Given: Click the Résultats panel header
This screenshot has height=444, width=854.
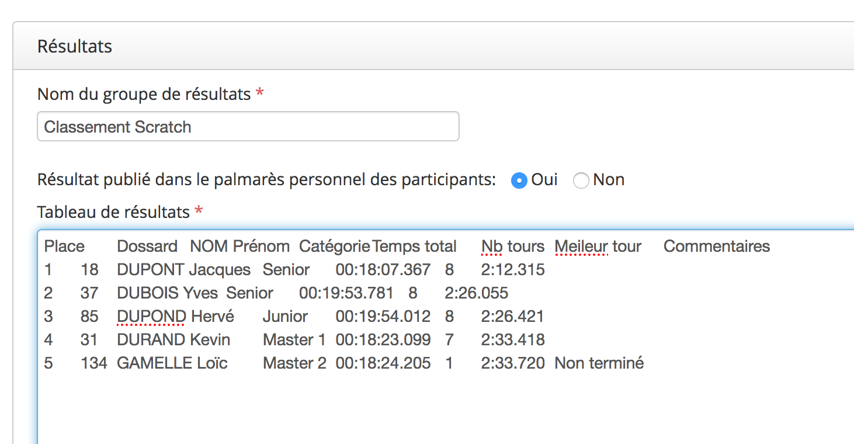Looking at the screenshot, I should point(433,46).
